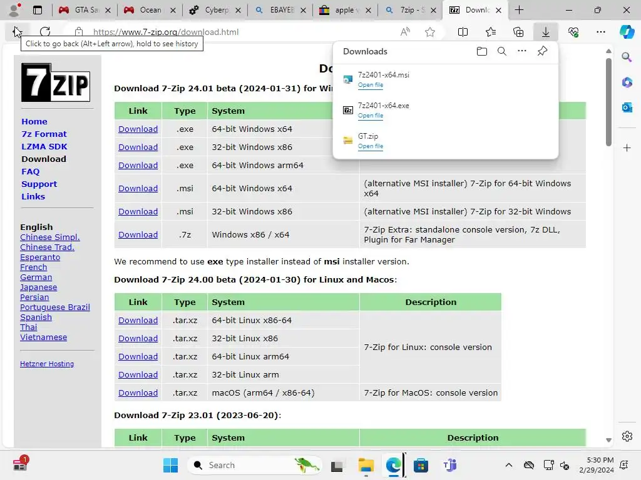
Task: Download .exe for 64-bit Windows arm64
Action: (138, 165)
